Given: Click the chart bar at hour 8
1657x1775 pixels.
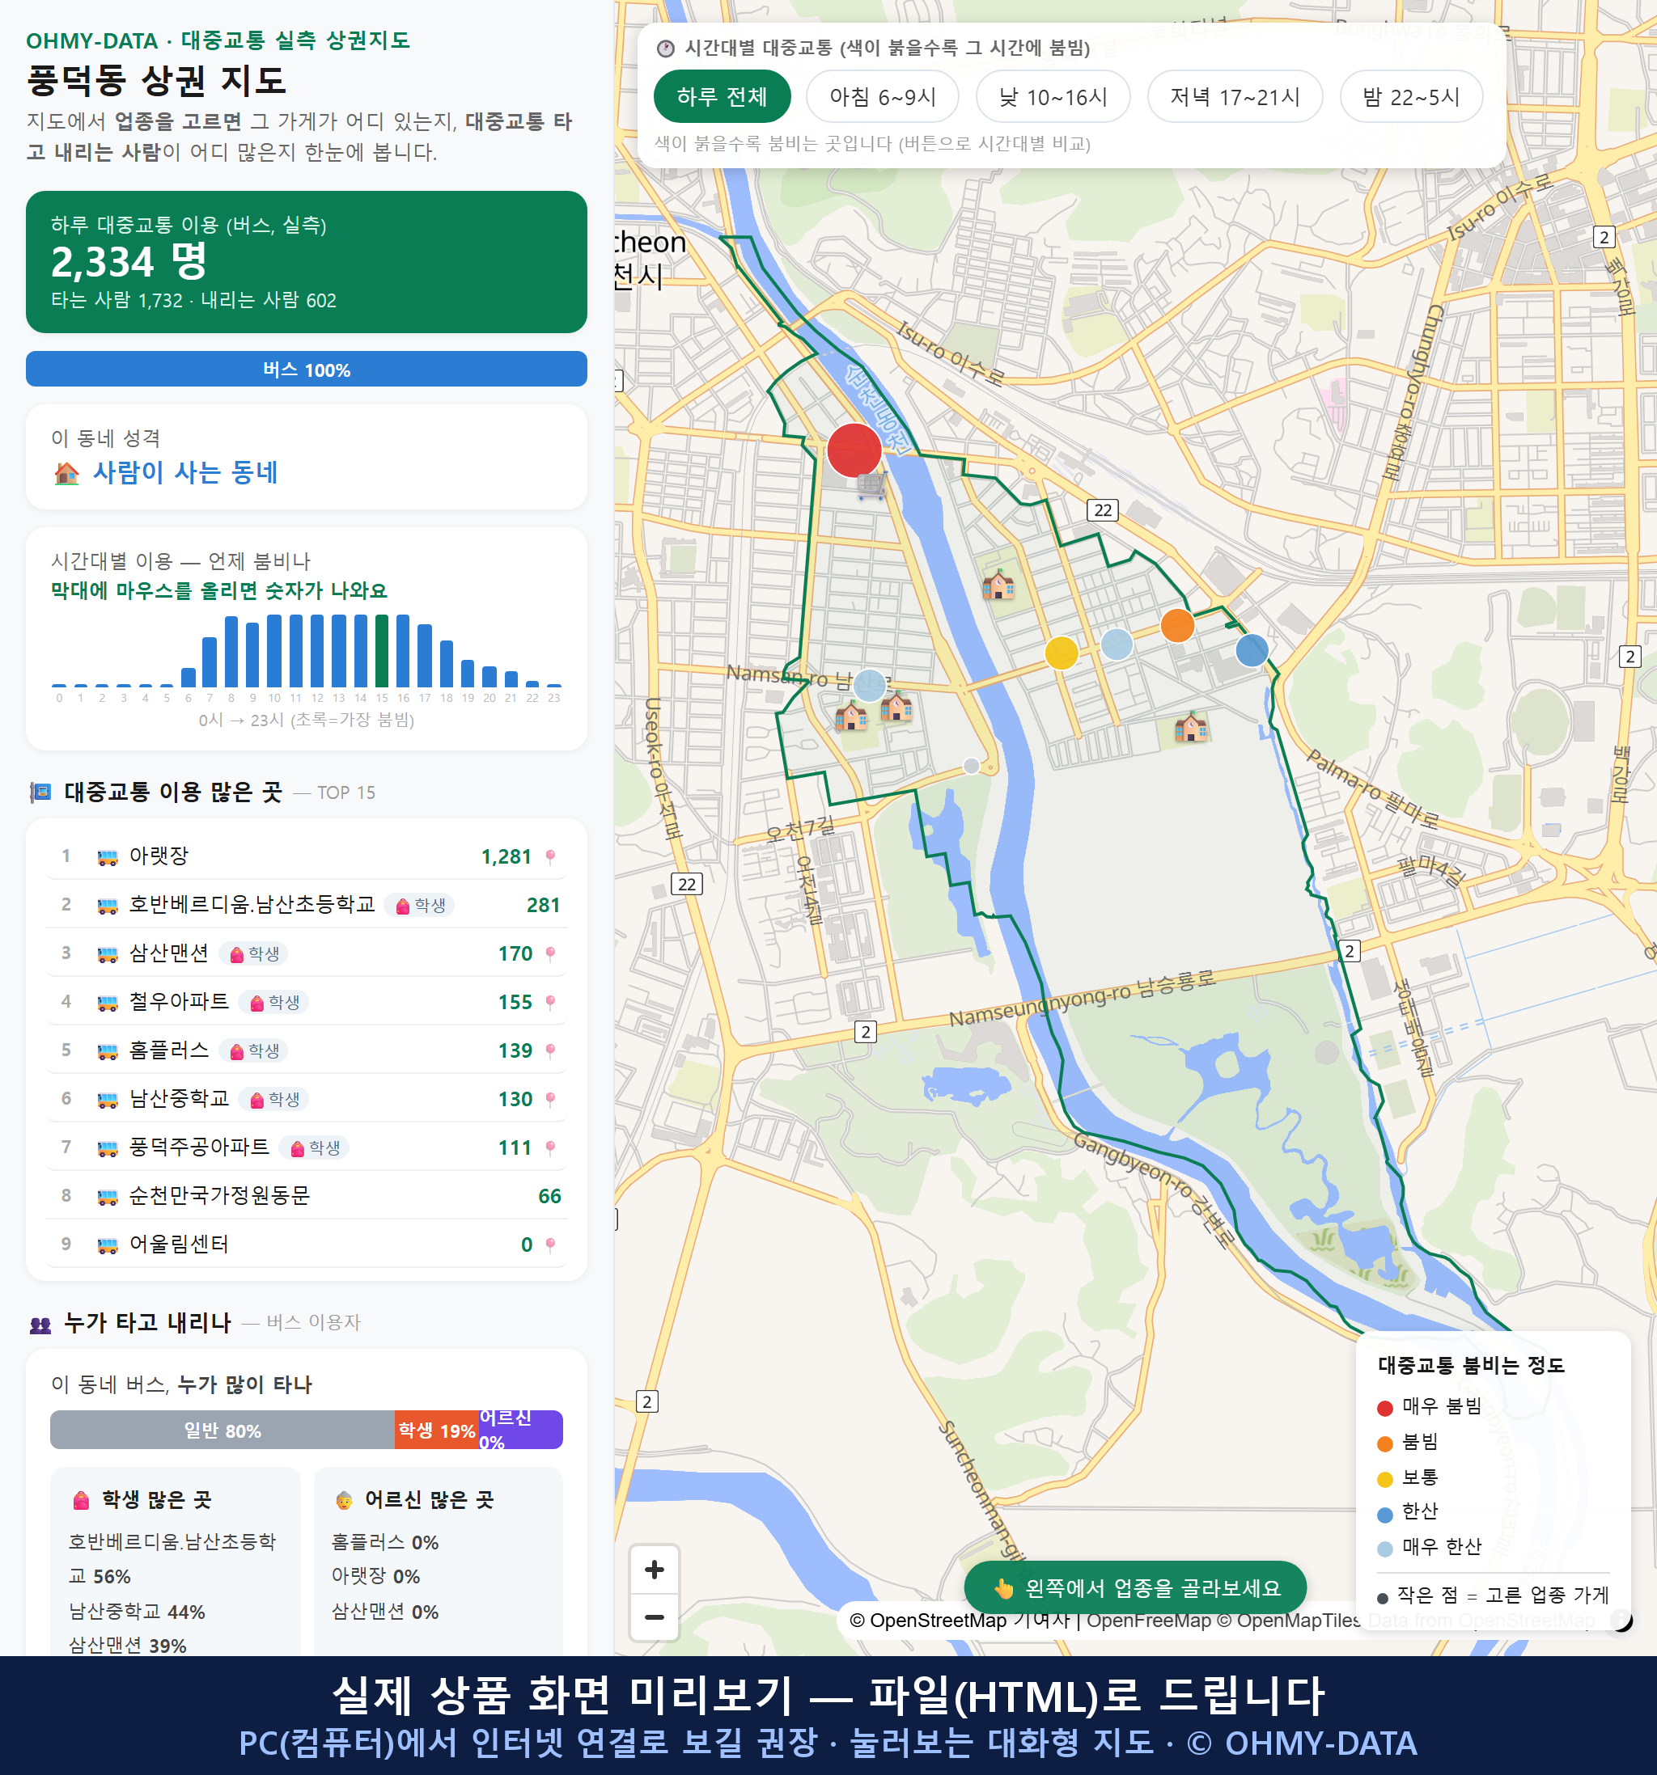Looking at the screenshot, I should click(x=231, y=651).
